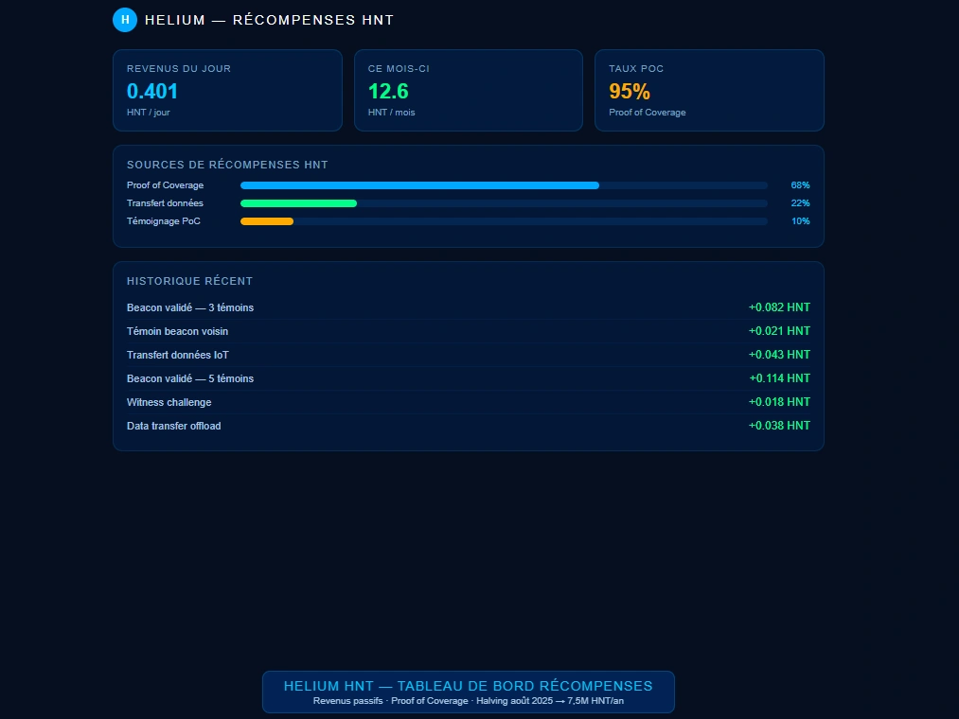959x719 pixels.
Task: Select the Data transfer offload row
Action: (469, 426)
